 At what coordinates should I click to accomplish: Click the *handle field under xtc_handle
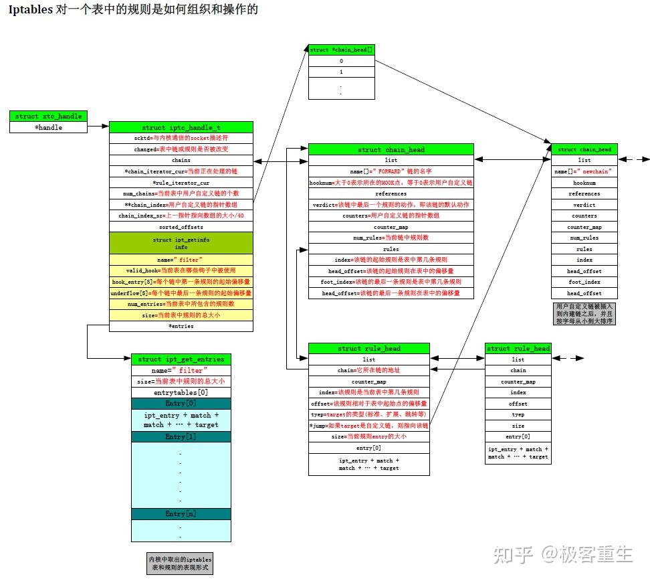[x=48, y=127]
